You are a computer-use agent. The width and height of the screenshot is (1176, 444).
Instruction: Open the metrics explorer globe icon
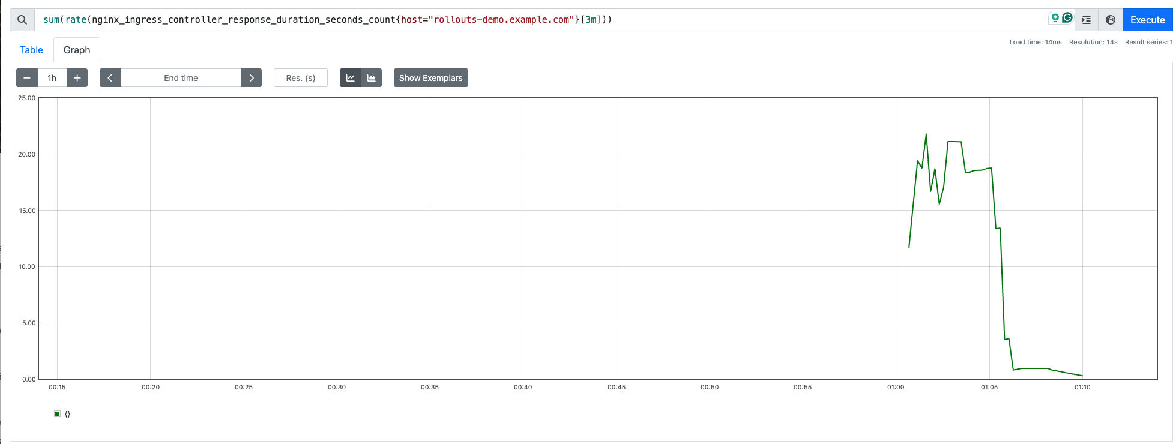point(1111,20)
